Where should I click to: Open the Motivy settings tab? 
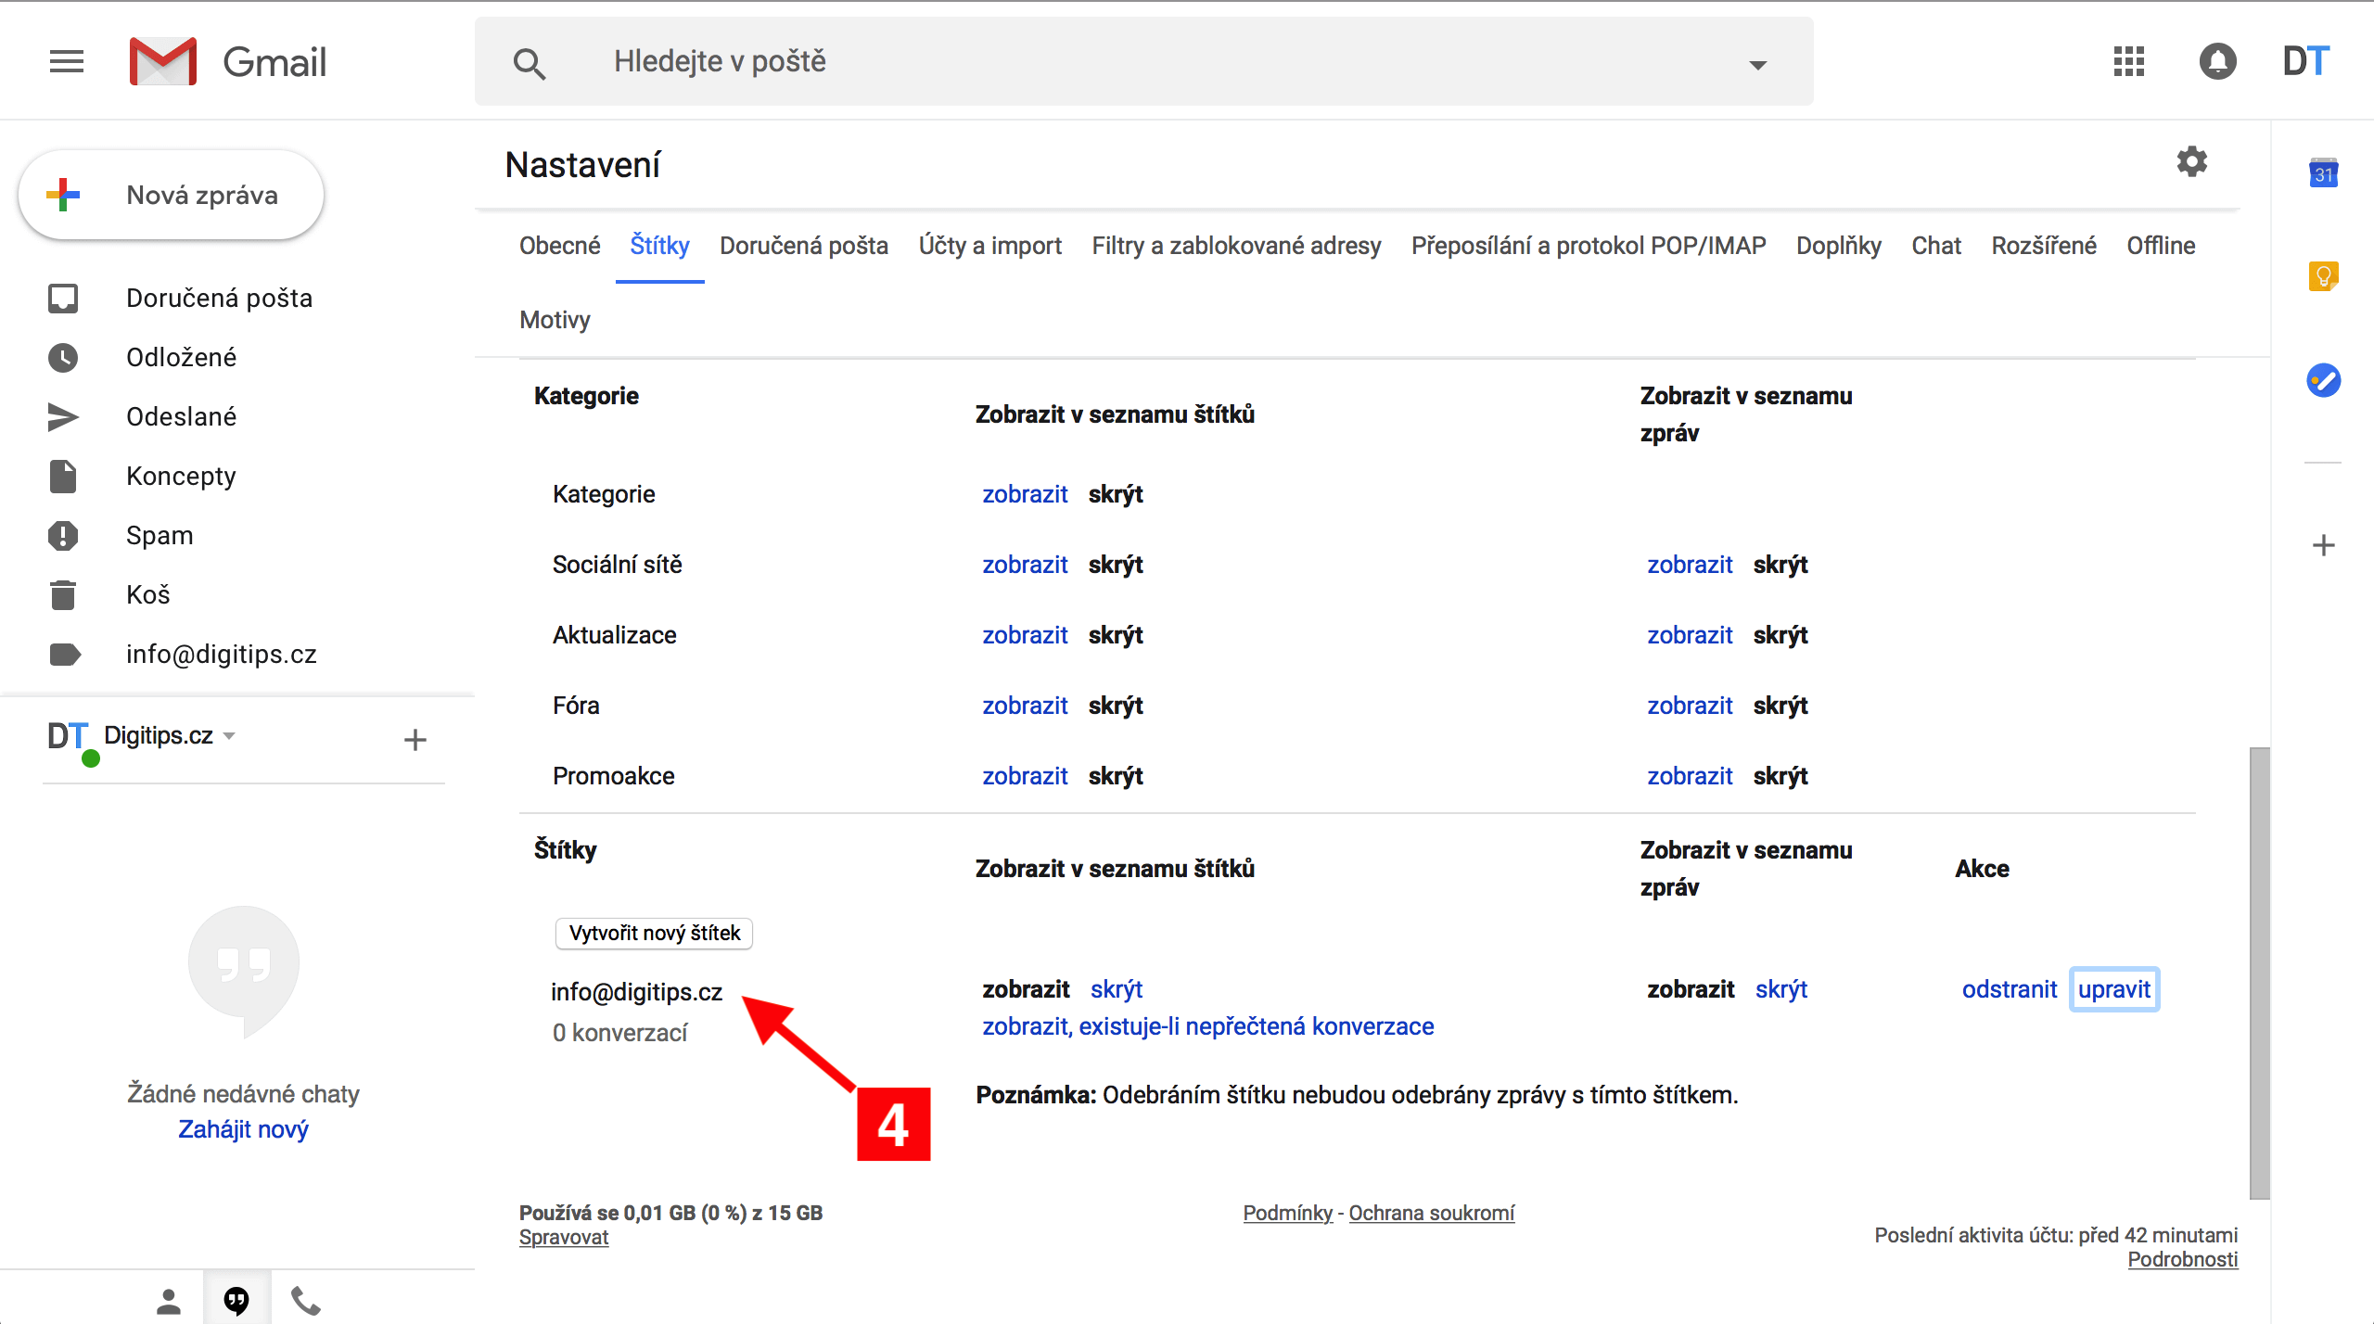coord(554,320)
